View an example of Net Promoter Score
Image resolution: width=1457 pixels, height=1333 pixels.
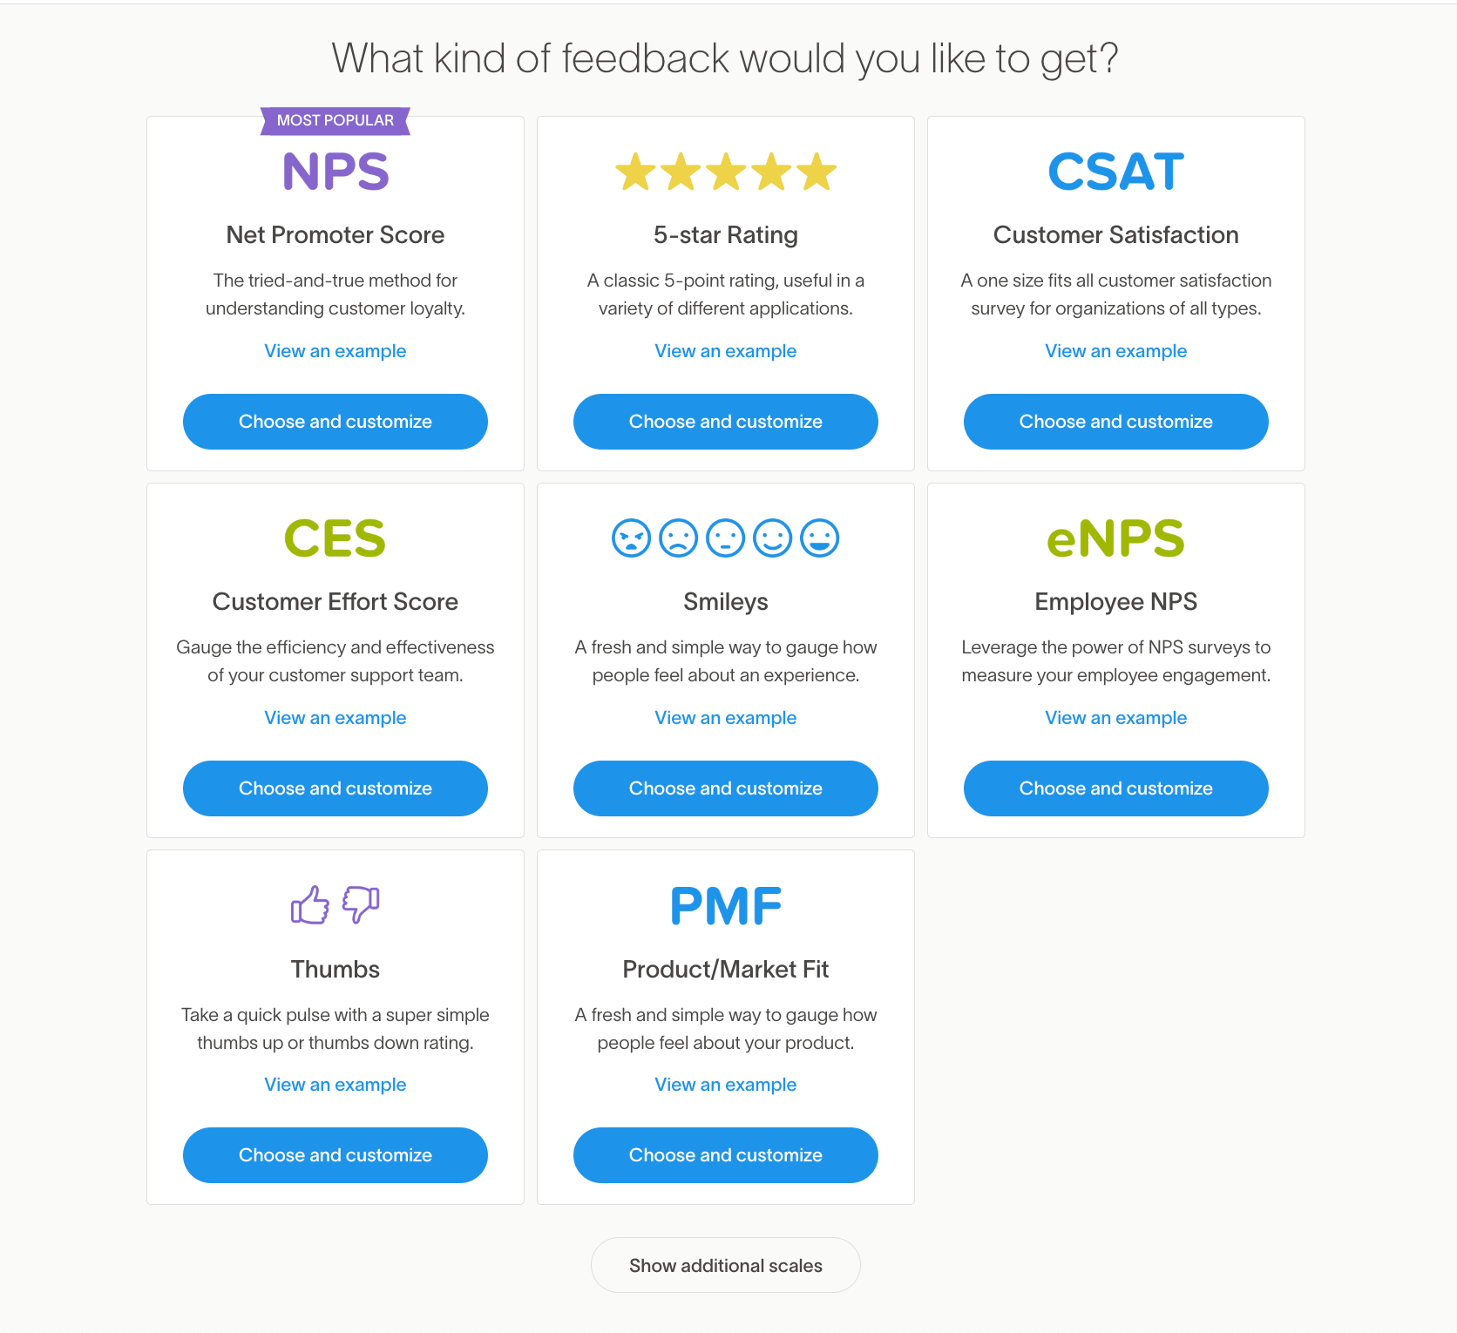[335, 350]
